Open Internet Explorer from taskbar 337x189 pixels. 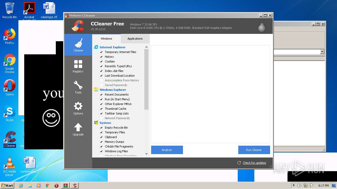coord(21,186)
